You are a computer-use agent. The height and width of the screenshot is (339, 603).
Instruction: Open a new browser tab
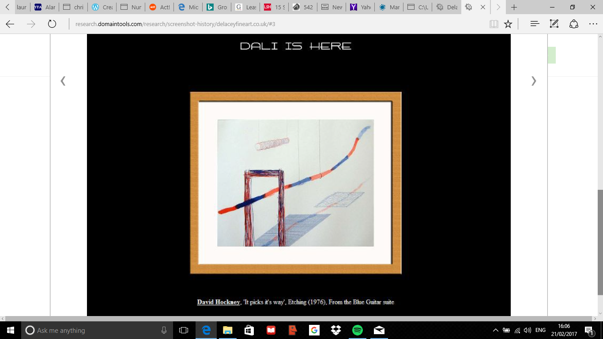pyautogui.click(x=514, y=7)
